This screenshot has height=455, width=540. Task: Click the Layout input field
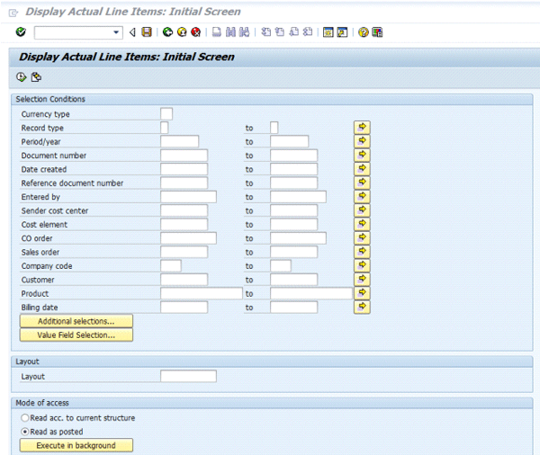coord(188,376)
